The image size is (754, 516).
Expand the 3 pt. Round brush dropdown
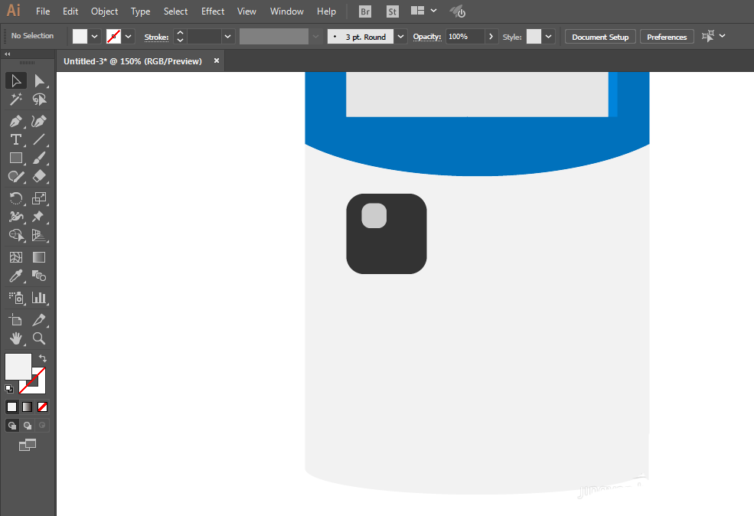pyautogui.click(x=400, y=37)
